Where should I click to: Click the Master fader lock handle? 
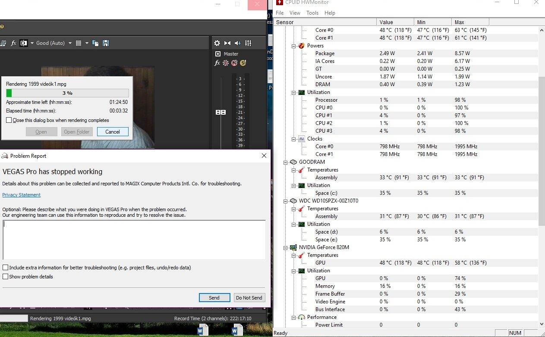point(221,112)
